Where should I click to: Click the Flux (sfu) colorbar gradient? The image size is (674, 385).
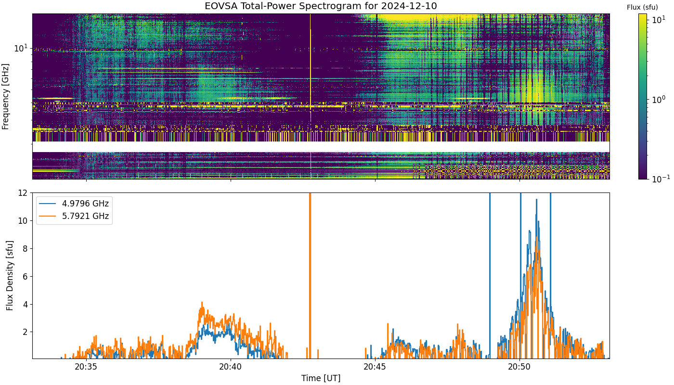tap(643, 96)
